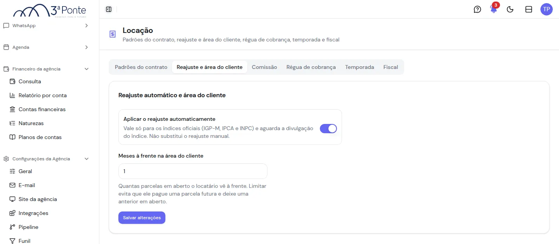Click the Planos de contas book icon
The image size is (559, 244).
click(x=12, y=137)
